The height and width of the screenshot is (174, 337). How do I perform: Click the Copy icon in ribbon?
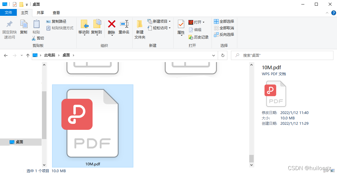[24, 24]
